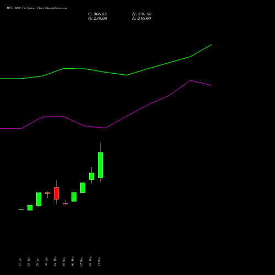Click the tall green 11 May candlestick
275x275 pixels.
click(100, 165)
